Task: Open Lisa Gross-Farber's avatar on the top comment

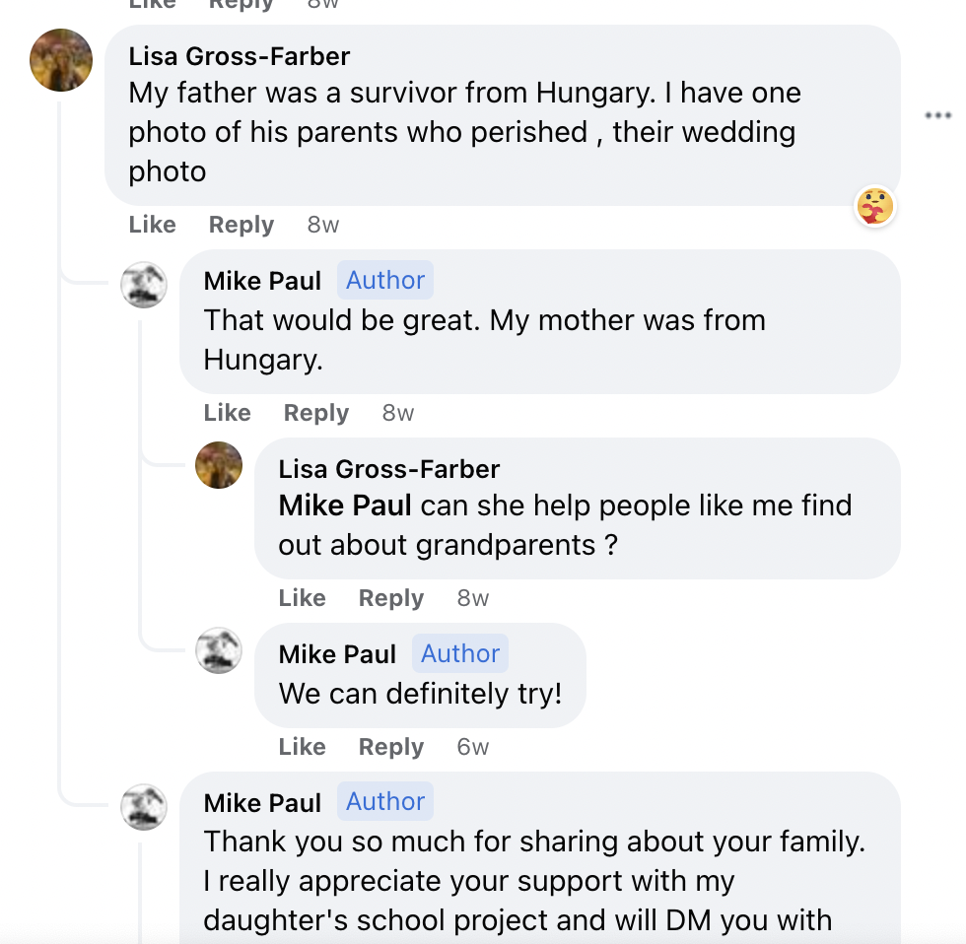Action: click(x=61, y=60)
